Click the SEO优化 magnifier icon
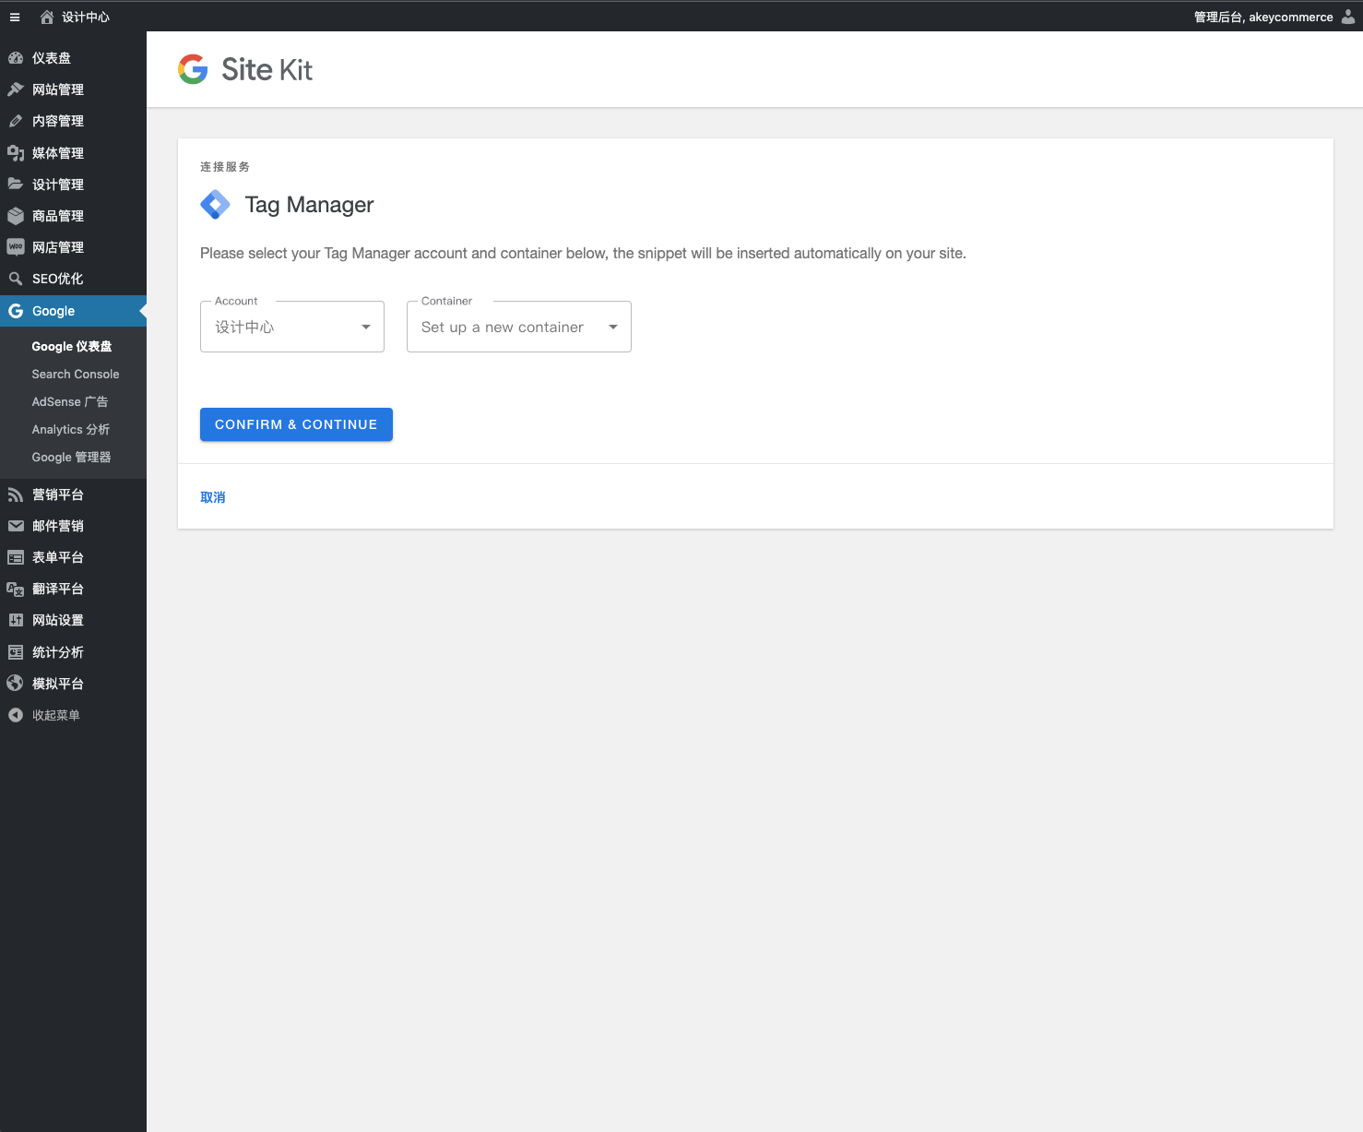This screenshot has width=1363, height=1132. [x=16, y=279]
